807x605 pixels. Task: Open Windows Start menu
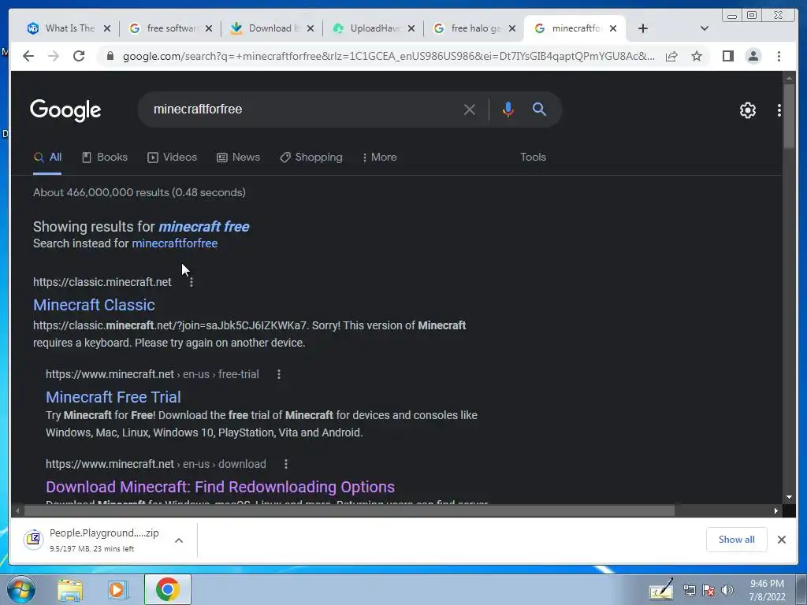21,589
